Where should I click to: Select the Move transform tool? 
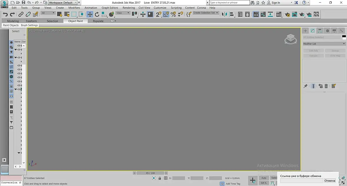click(x=90, y=14)
